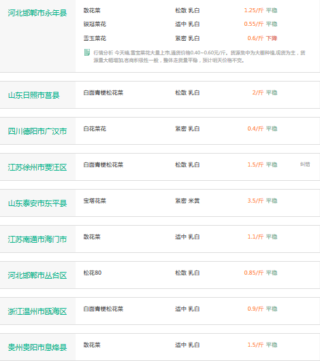Click the 0.6/斤 price marked 下降
320x361 pixels.
[x=255, y=38]
